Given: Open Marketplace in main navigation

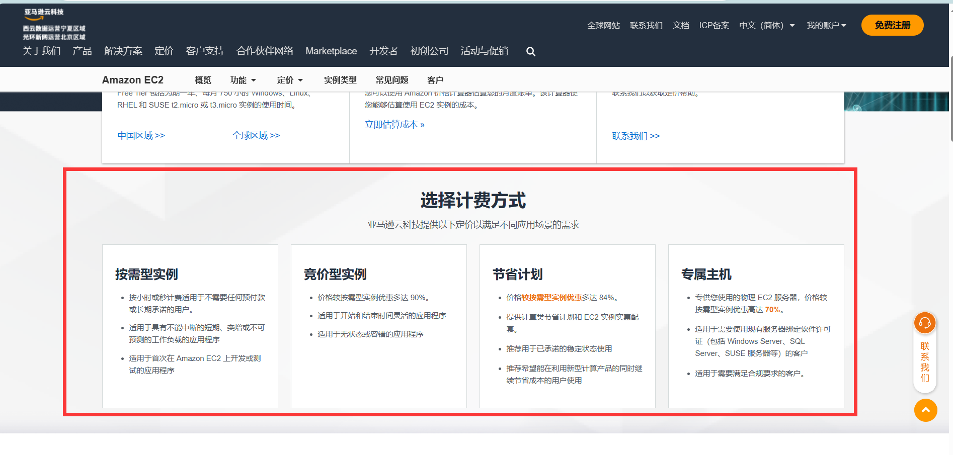Looking at the screenshot, I should coord(331,51).
